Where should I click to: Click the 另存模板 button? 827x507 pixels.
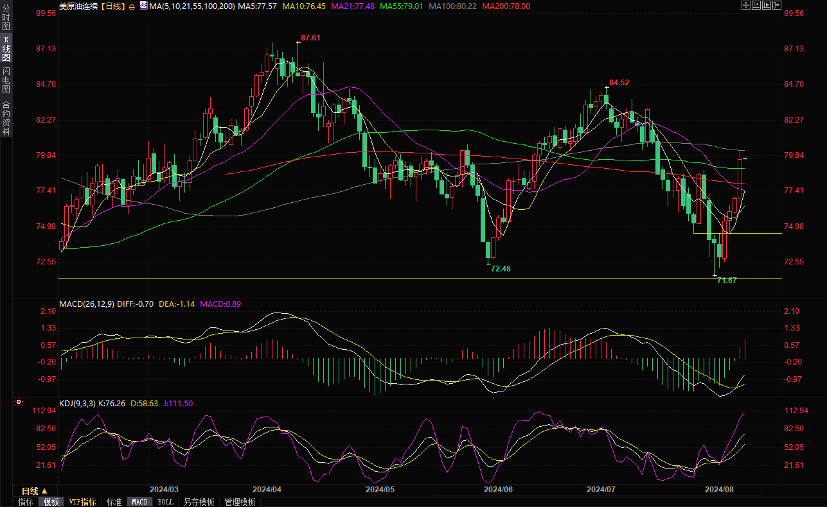pos(199,502)
